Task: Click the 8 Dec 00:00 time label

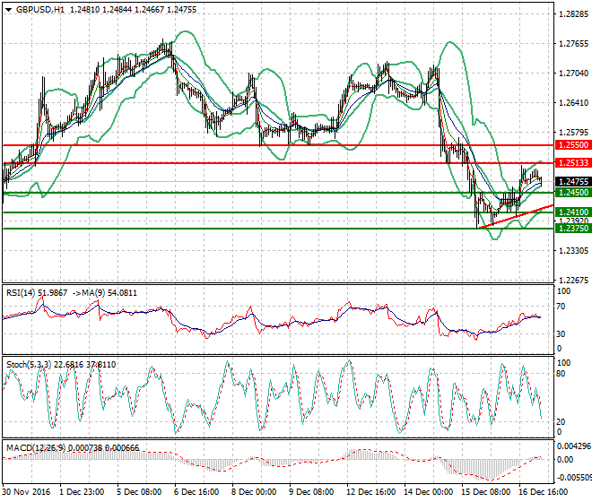Action: (254, 492)
